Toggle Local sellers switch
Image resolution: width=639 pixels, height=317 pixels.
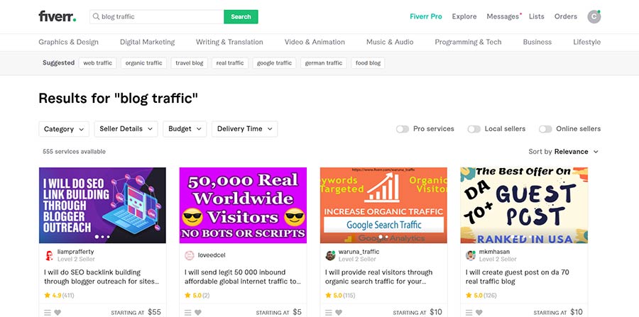474,129
